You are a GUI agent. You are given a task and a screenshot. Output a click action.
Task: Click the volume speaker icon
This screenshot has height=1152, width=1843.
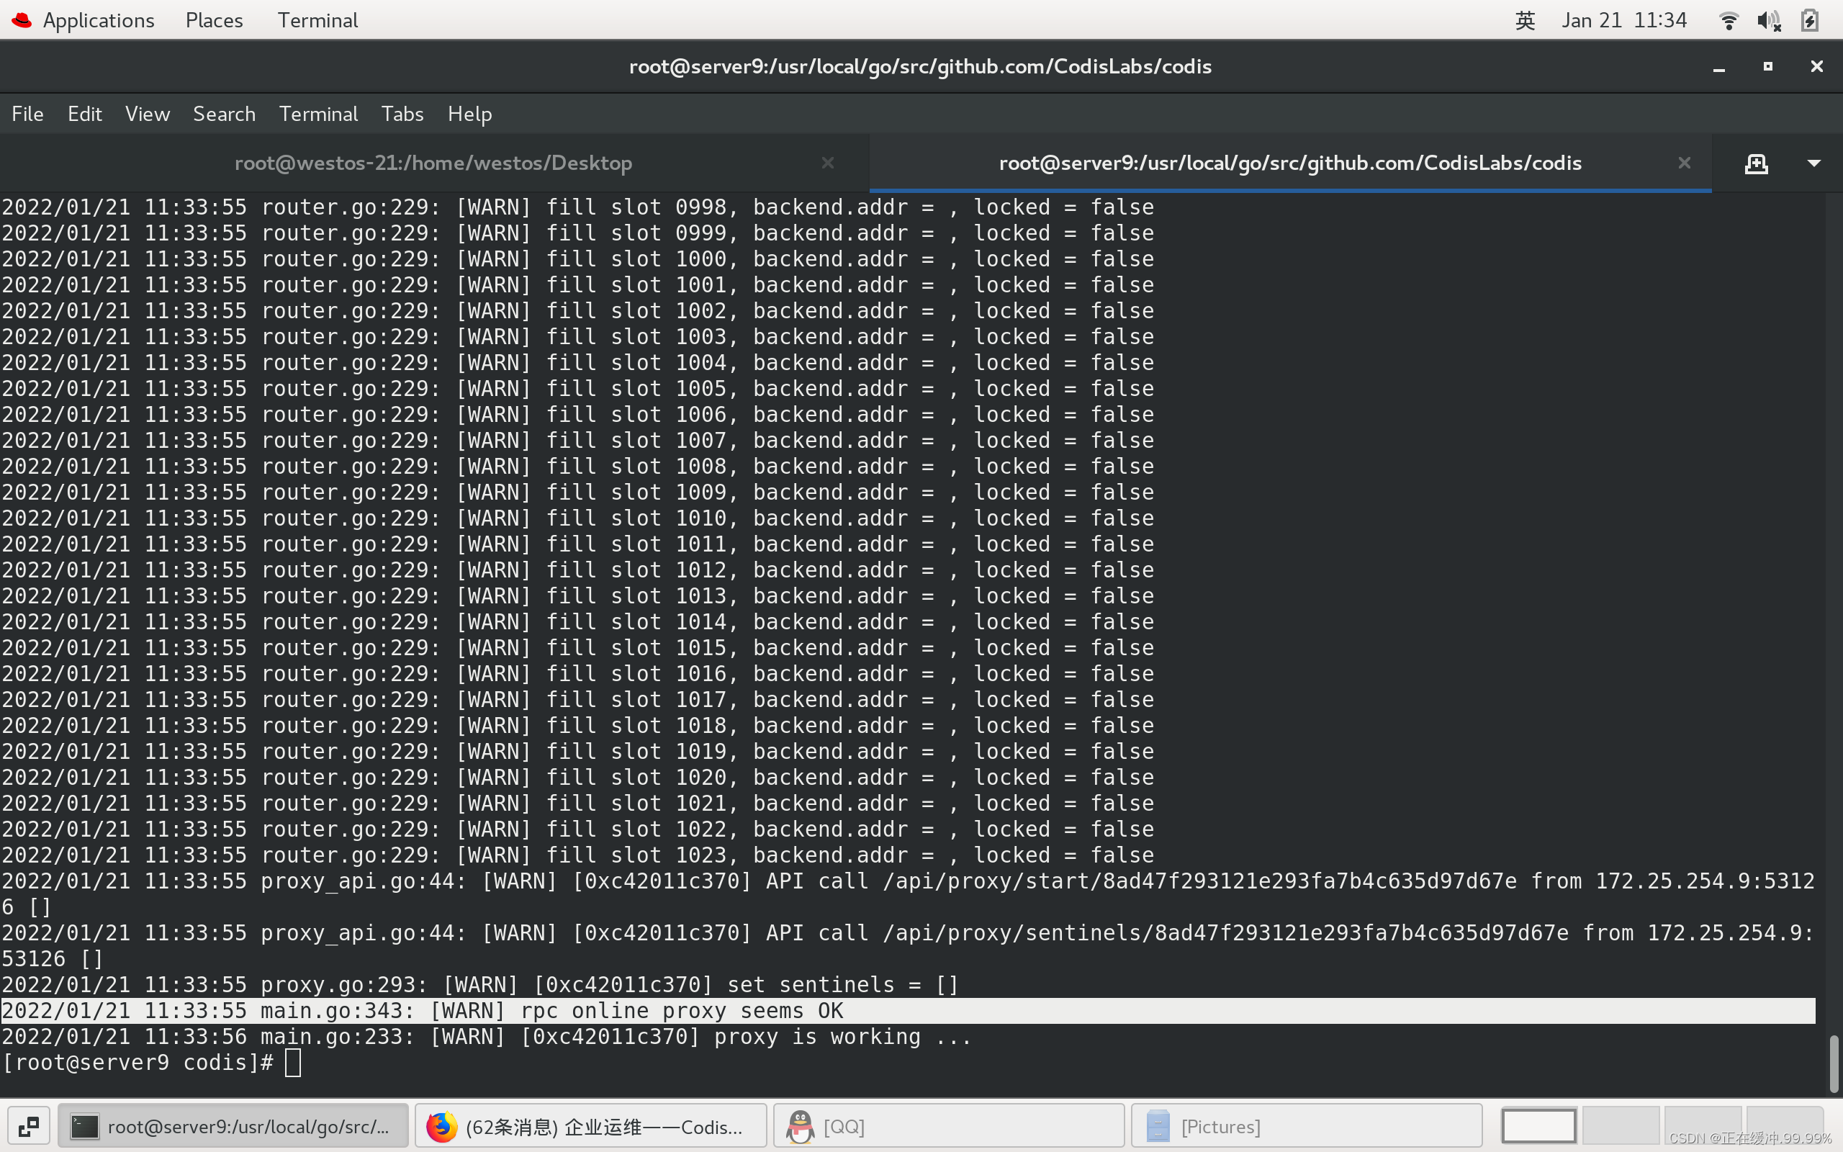tap(1768, 20)
